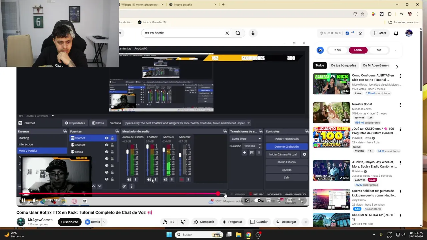Screen dimensions: 427x240
Task: Save the video with Guardar
Action: [259, 222]
